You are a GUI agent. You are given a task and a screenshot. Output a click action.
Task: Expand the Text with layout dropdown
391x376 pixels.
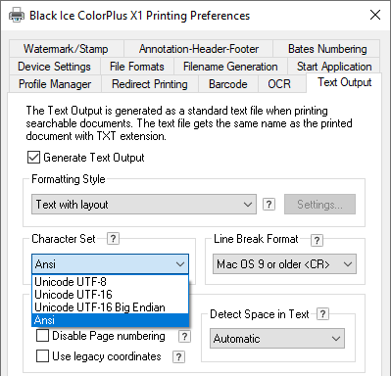(144, 205)
